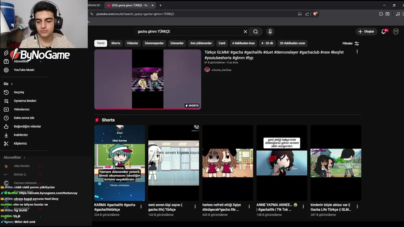The height and width of the screenshot is (227, 404).
Task: Open the seni seven kişi sayısı thumbnail
Action: coord(174,163)
